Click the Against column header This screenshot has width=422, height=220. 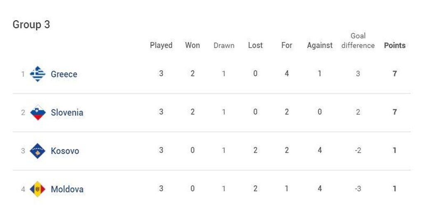320,45
